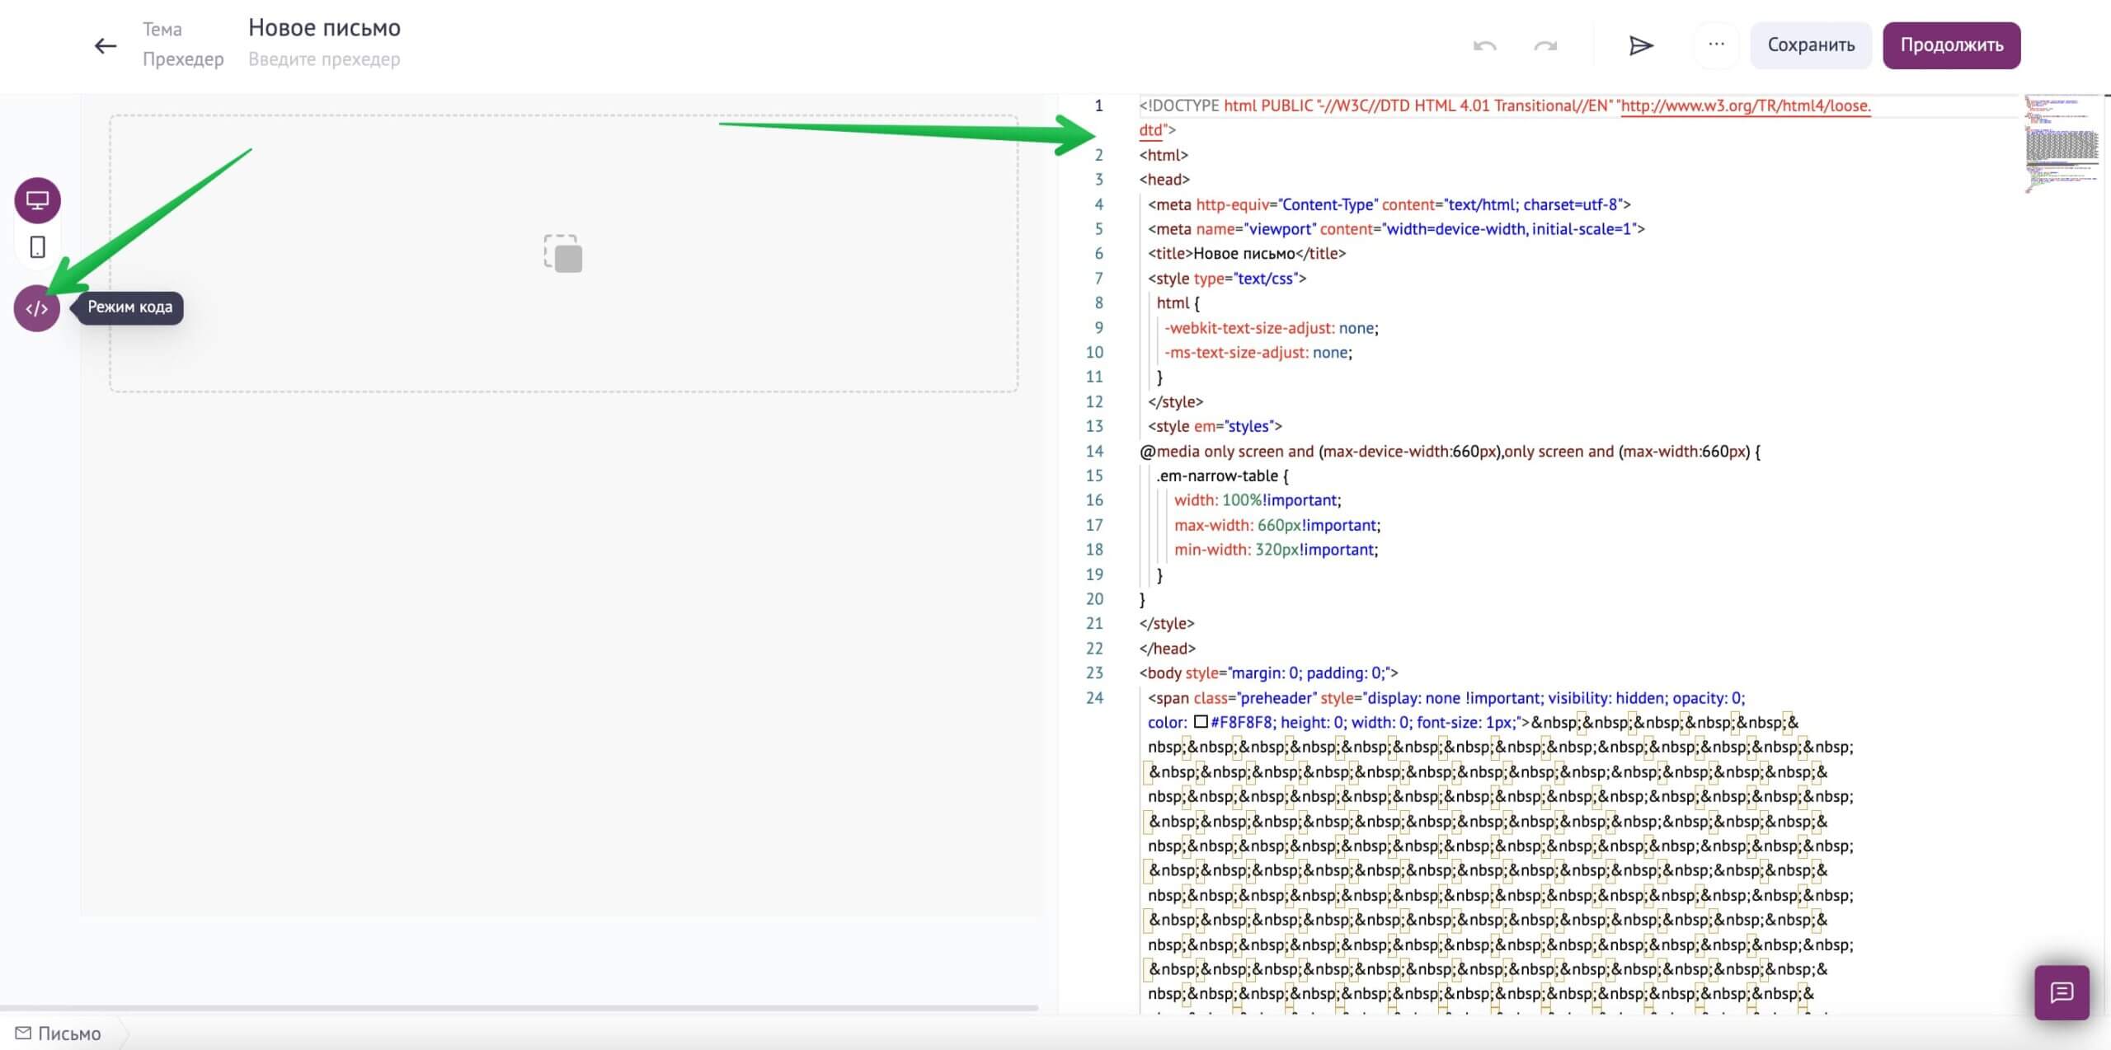Click 'width: 100%!important;' line
This screenshot has width=2111, height=1050.
pyautogui.click(x=1258, y=500)
